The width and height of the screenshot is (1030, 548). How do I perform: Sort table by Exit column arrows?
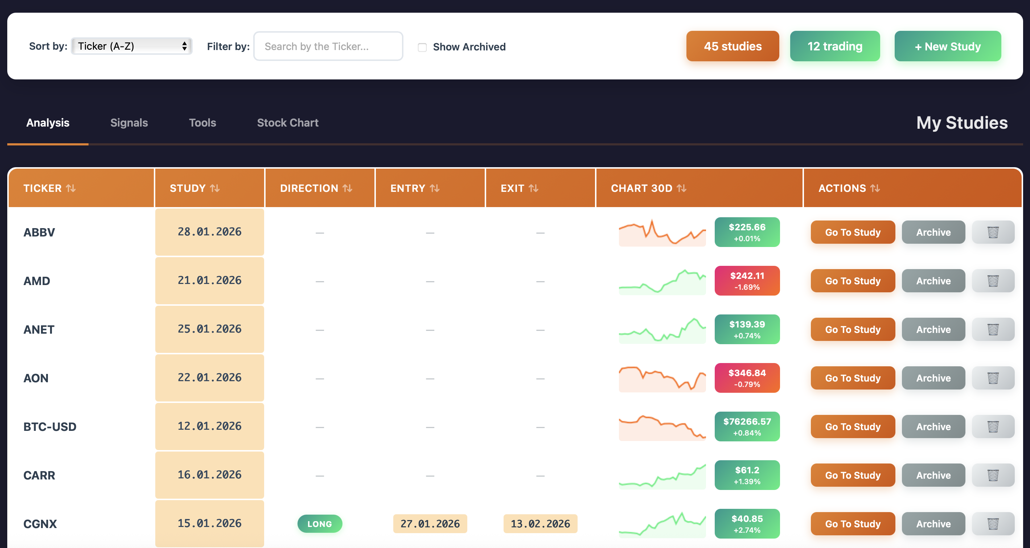(x=533, y=188)
